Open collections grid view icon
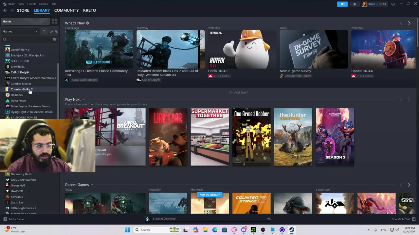419x235 pixels. point(54,21)
